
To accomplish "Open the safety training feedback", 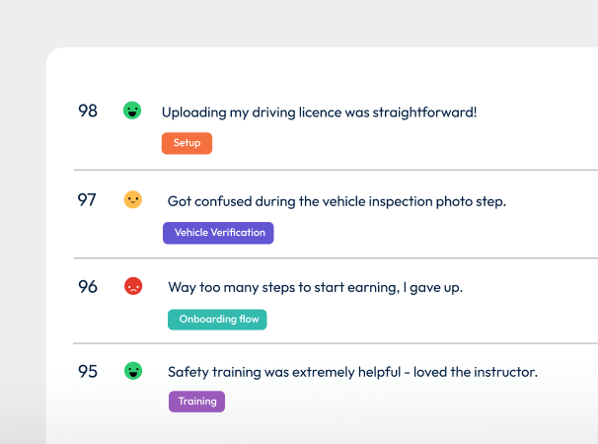I will point(352,372).
